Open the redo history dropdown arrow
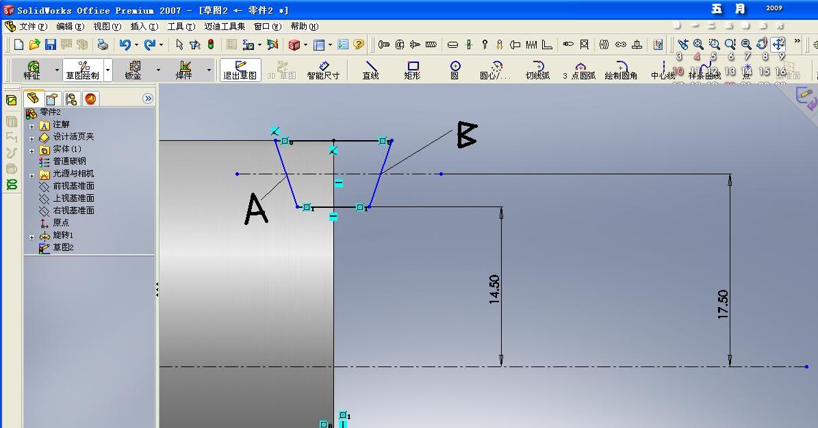The image size is (818, 428). coord(161,45)
